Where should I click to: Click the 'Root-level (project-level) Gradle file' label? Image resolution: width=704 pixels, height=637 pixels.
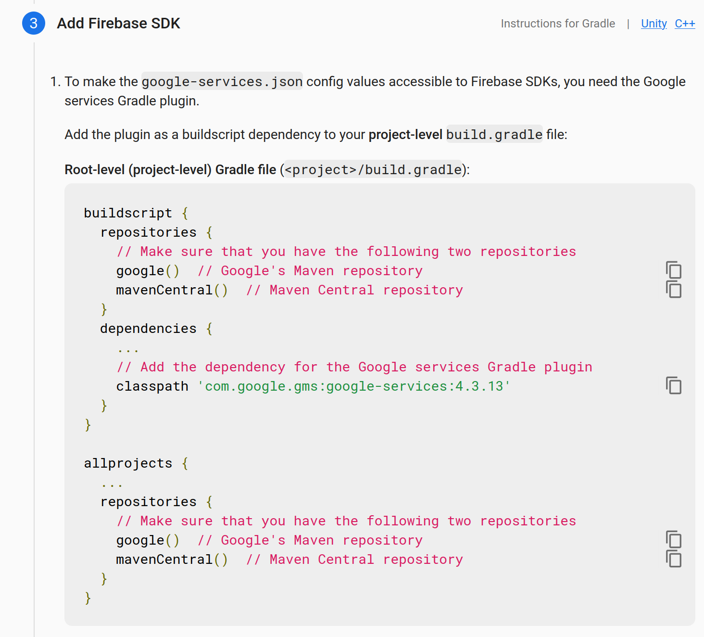[x=170, y=169]
